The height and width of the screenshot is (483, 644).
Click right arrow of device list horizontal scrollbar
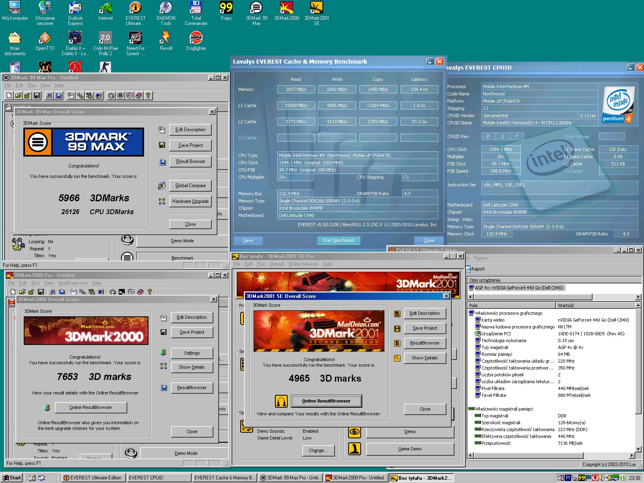[638, 297]
